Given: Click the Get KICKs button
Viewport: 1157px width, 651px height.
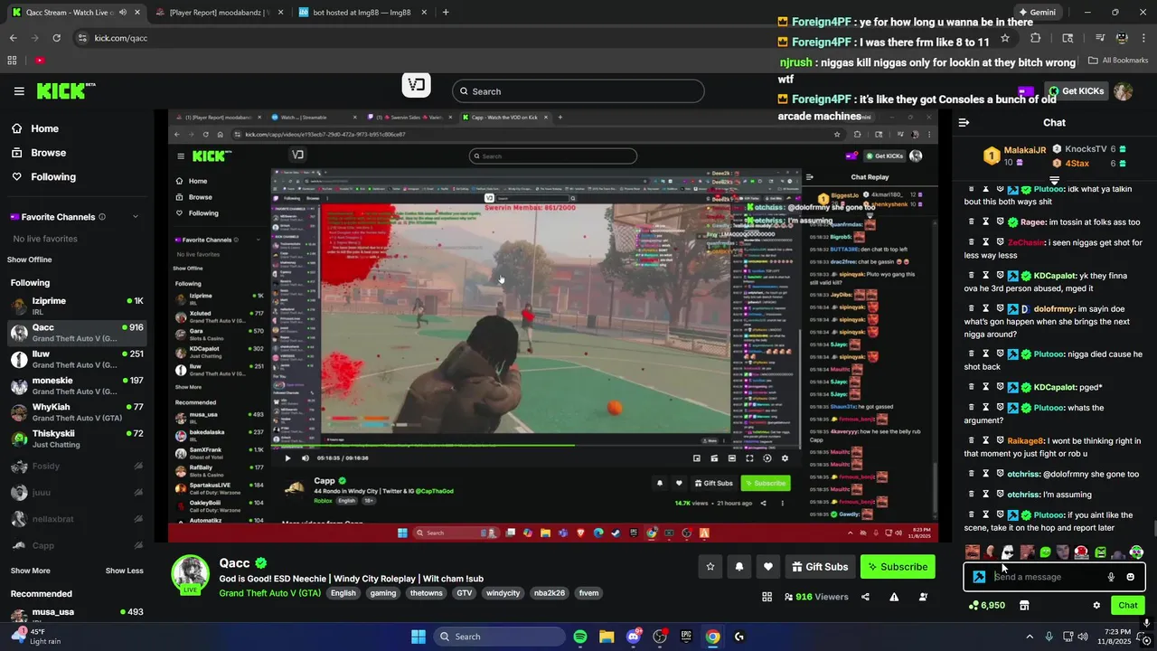Looking at the screenshot, I should click(x=1076, y=91).
